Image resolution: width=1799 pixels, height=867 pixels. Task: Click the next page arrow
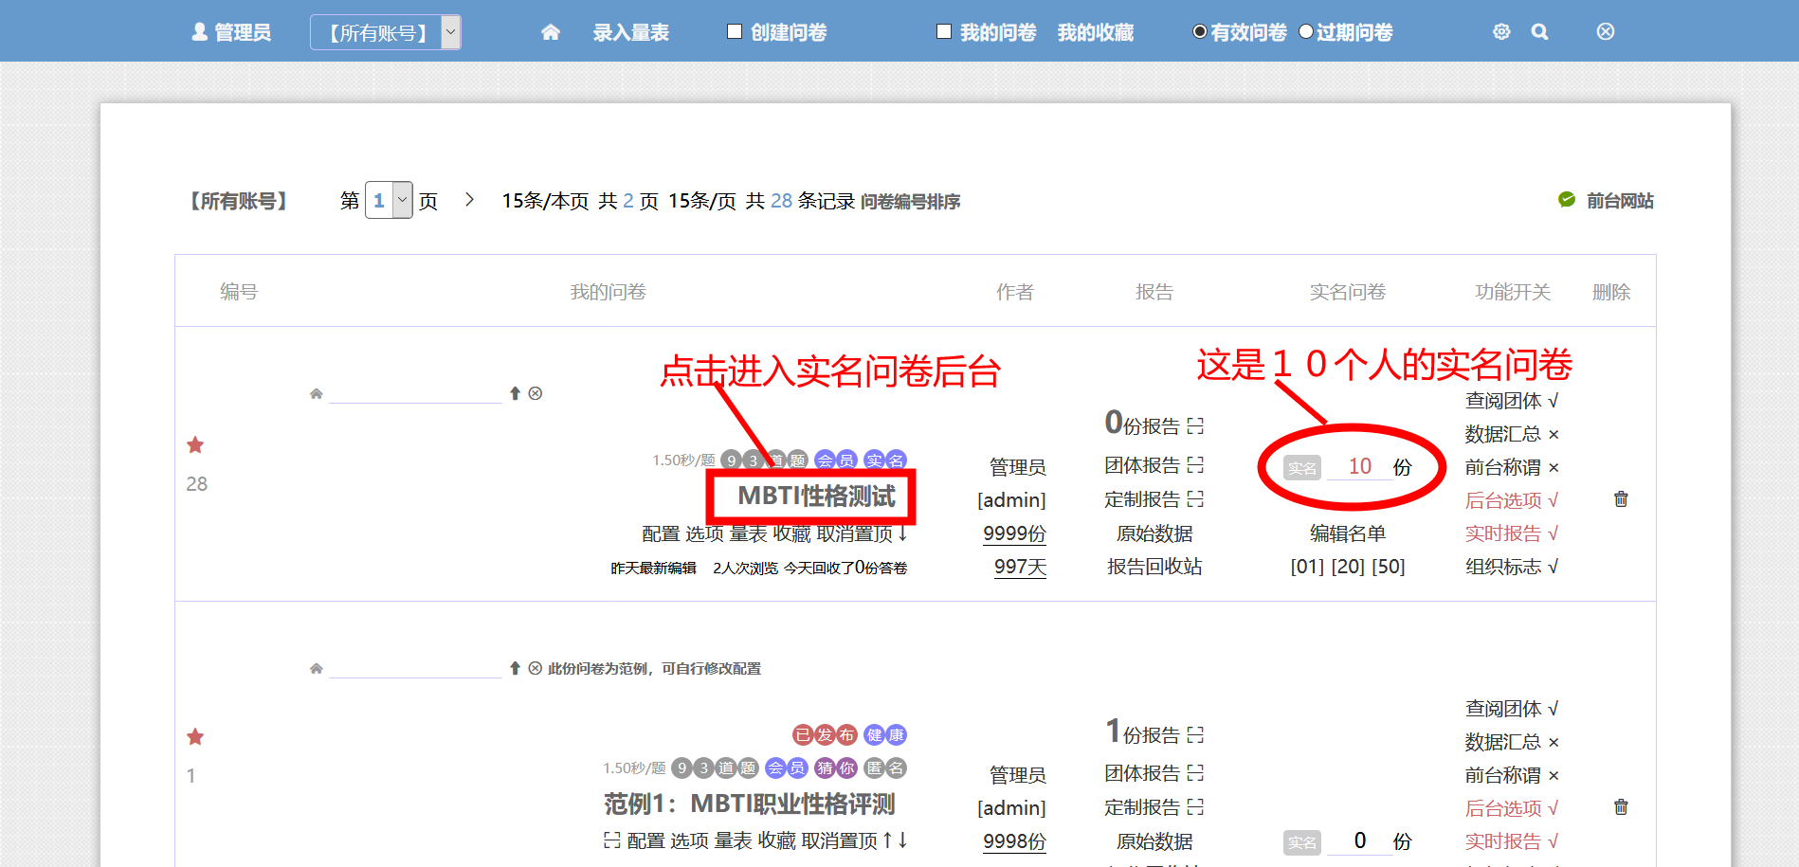click(469, 200)
